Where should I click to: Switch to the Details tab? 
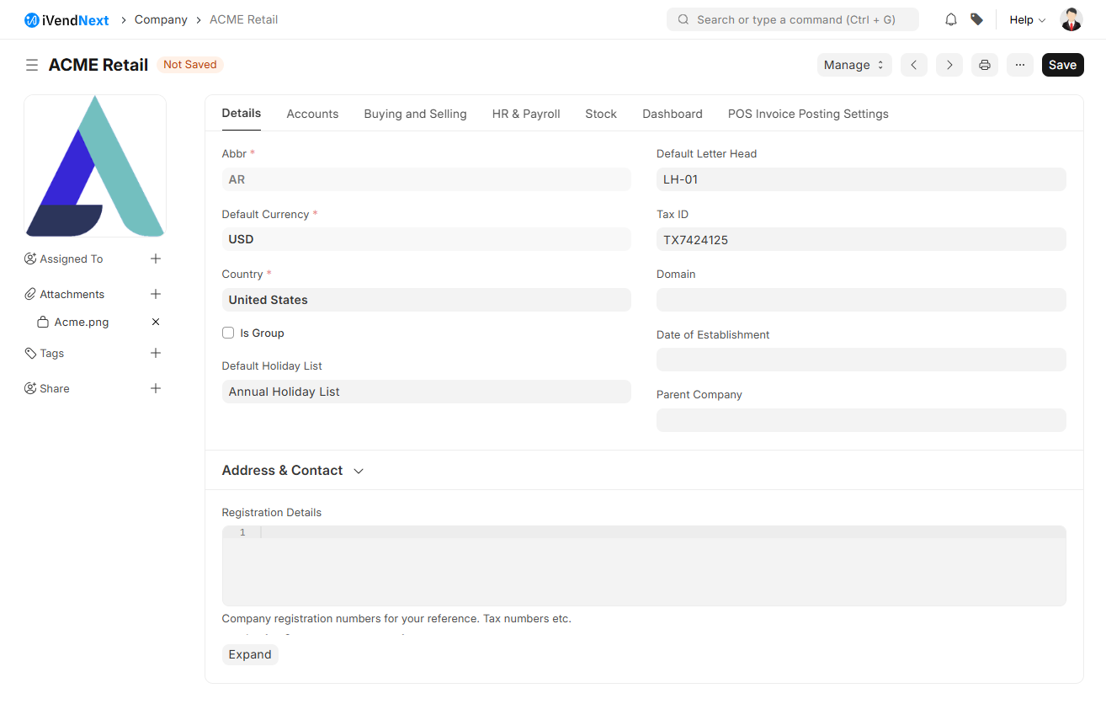[x=242, y=113]
